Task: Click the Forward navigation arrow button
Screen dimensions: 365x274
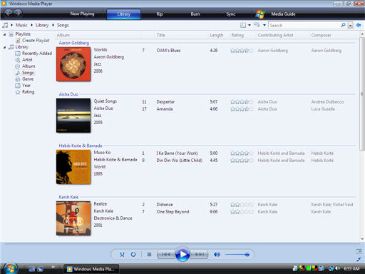Action: (18, 13)
